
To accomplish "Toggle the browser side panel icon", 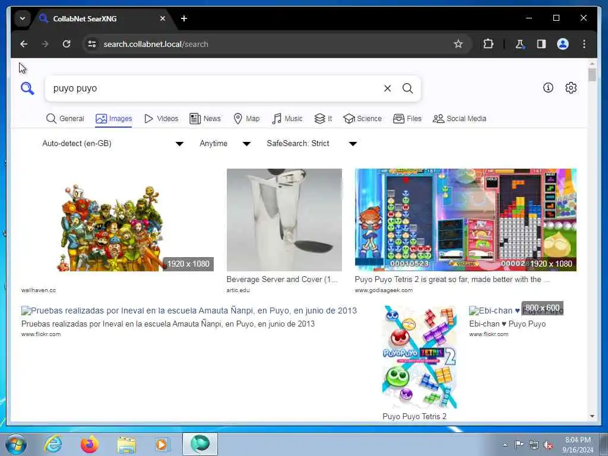I will click(x=541, y=44).
